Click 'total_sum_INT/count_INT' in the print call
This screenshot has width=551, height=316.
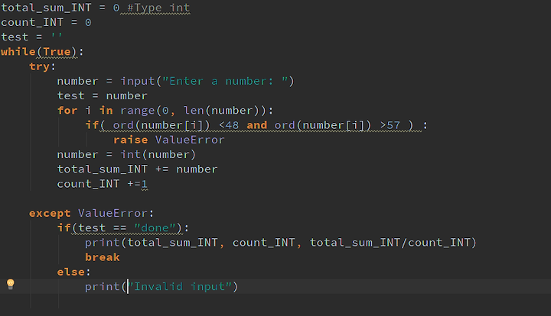click(x=390, y=243)
